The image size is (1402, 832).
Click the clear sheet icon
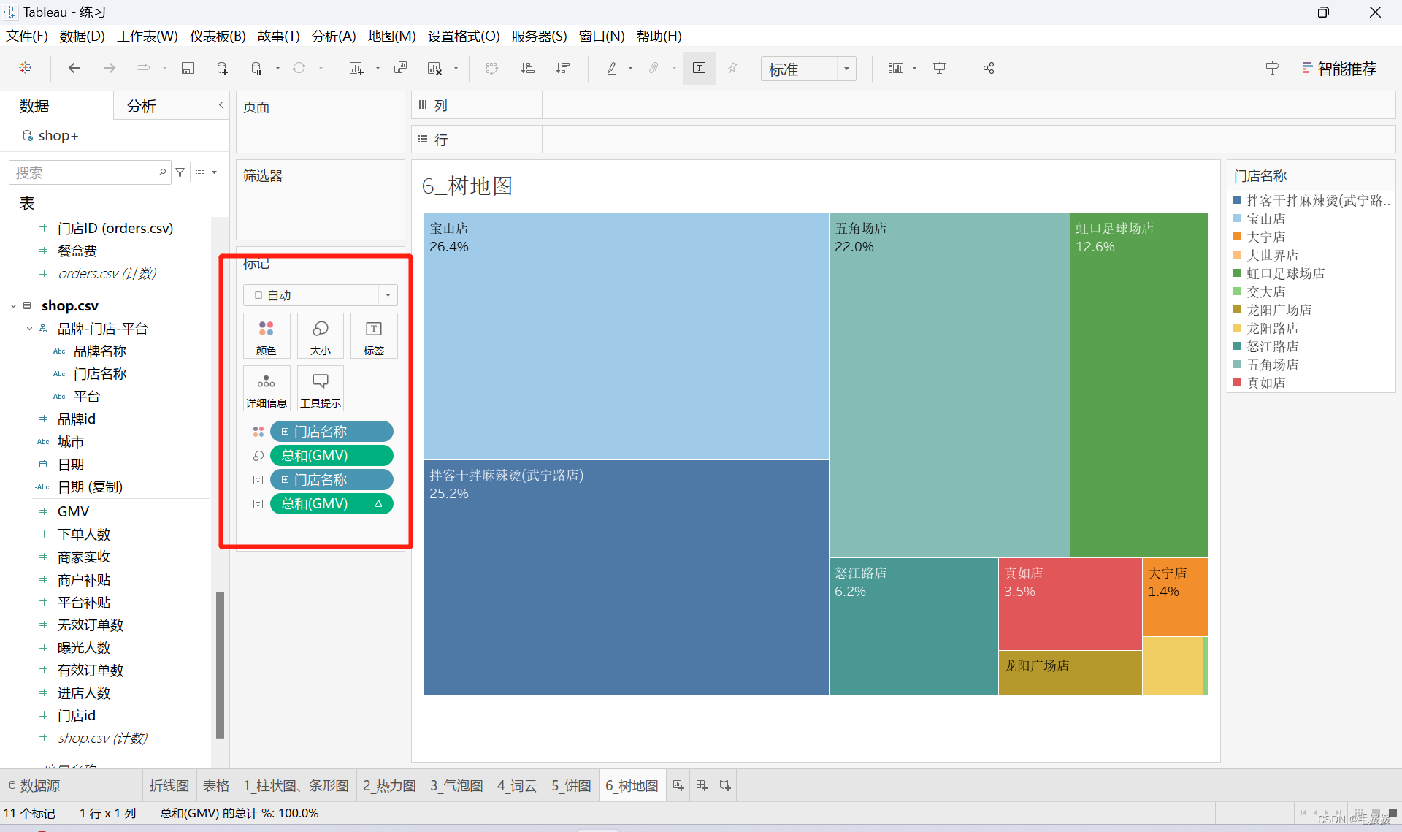[435, 68]
